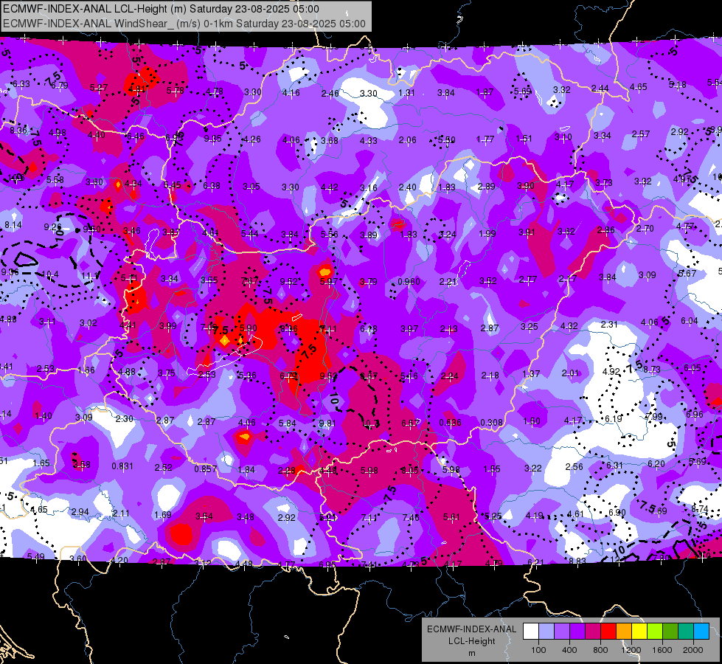This screenshot has width=722, height=664.
Task: Click the legend tick label 400
Action: 569,650
